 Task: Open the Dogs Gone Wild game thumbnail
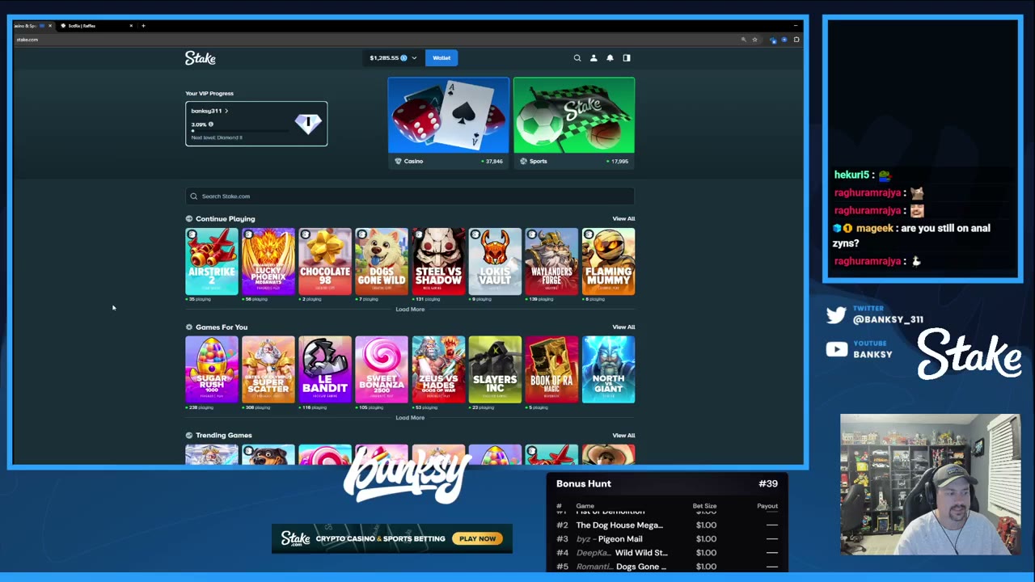[382, 262]
